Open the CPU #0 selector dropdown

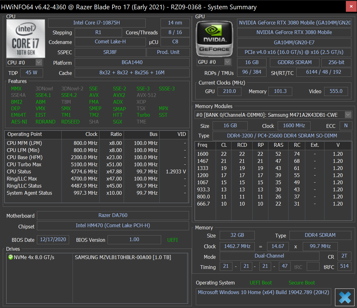click(x=38, y=63)
